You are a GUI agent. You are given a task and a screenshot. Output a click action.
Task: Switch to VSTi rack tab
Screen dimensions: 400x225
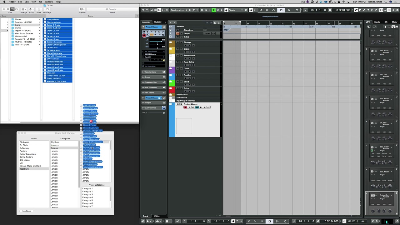[x=368, y=22]
